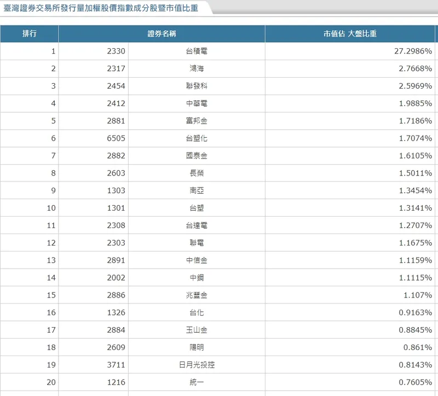
Task: Select stock name 聯發科
Action: tap(197, 86)
